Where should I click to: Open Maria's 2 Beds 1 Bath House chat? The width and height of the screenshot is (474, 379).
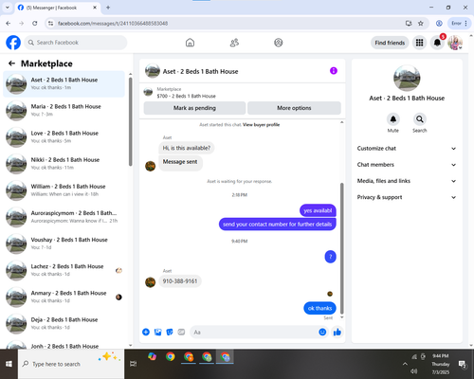tap(64, 111)
